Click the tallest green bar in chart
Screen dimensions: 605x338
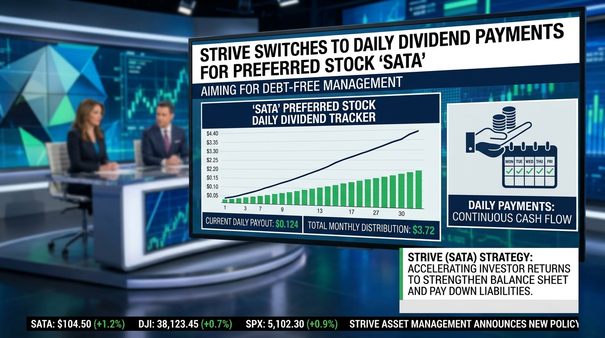[x=419, y=189]
